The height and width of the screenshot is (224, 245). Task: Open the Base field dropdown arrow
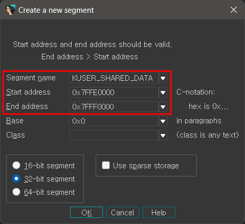point(163,121)
